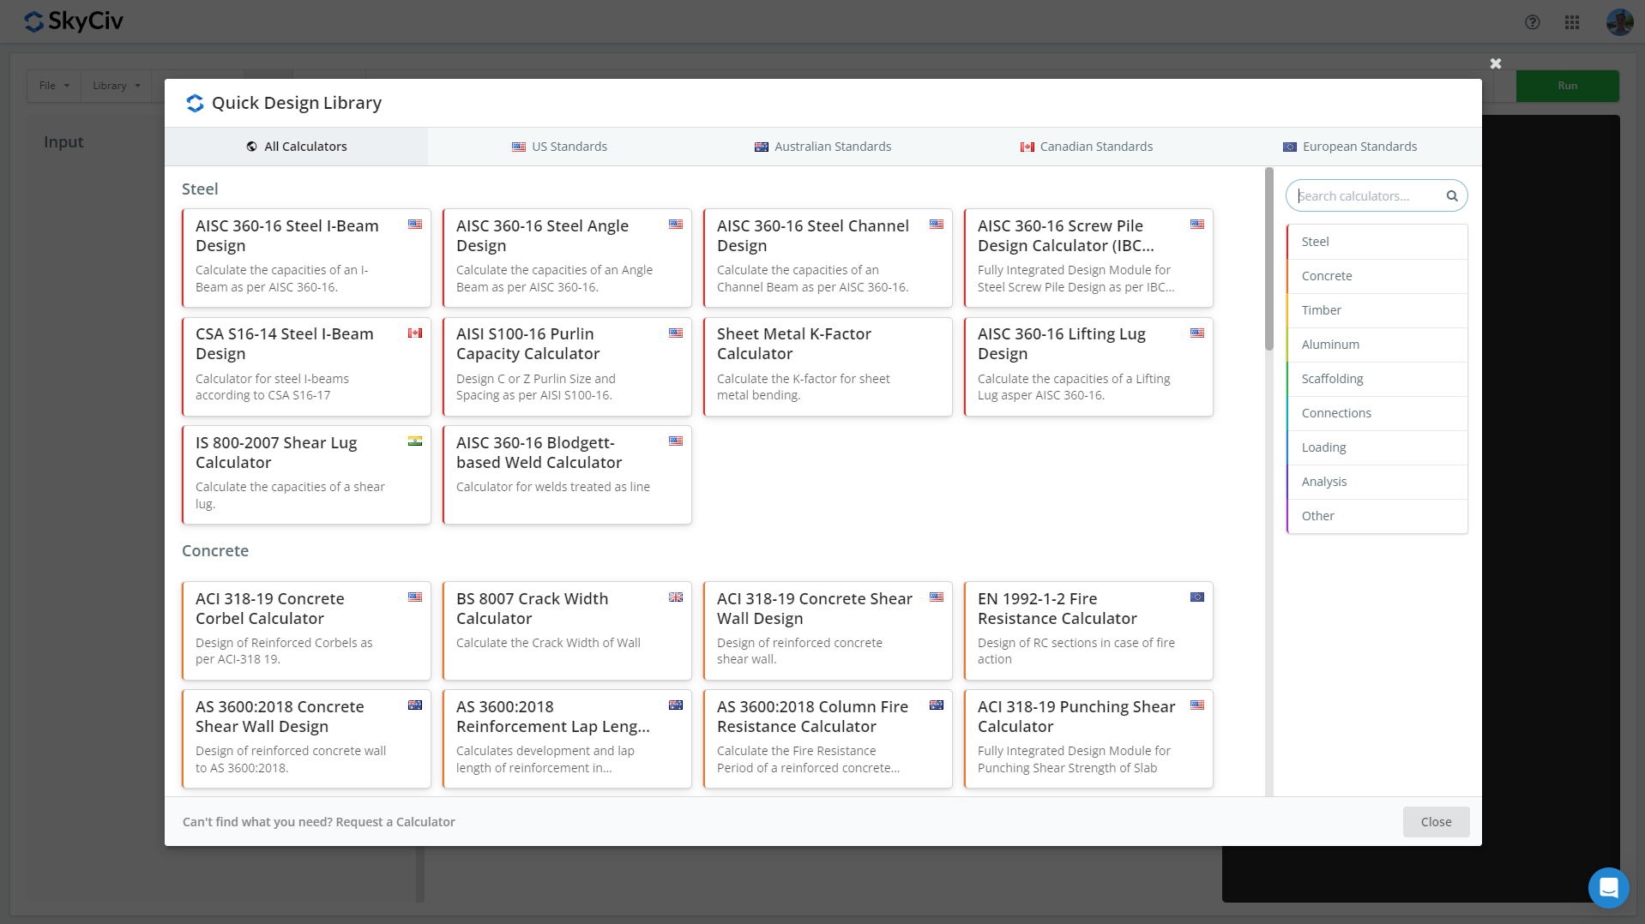The image size is (1645, 924).
Task: Click the search magnifier icon
Action: (1452, 196)
